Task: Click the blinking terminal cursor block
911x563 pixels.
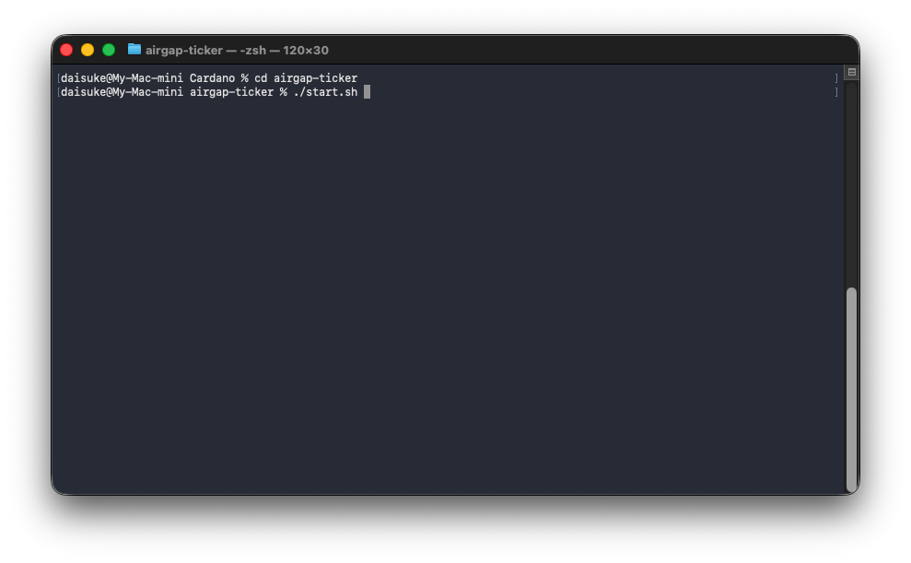Action: click(368, 91)
